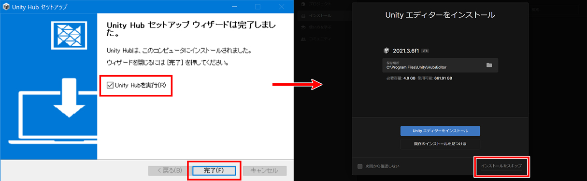This screenshot has width=587, height=181.
Task: Click the Unity cube icon next to 2021.3.6f1
Action: click(x=386, y=50)
